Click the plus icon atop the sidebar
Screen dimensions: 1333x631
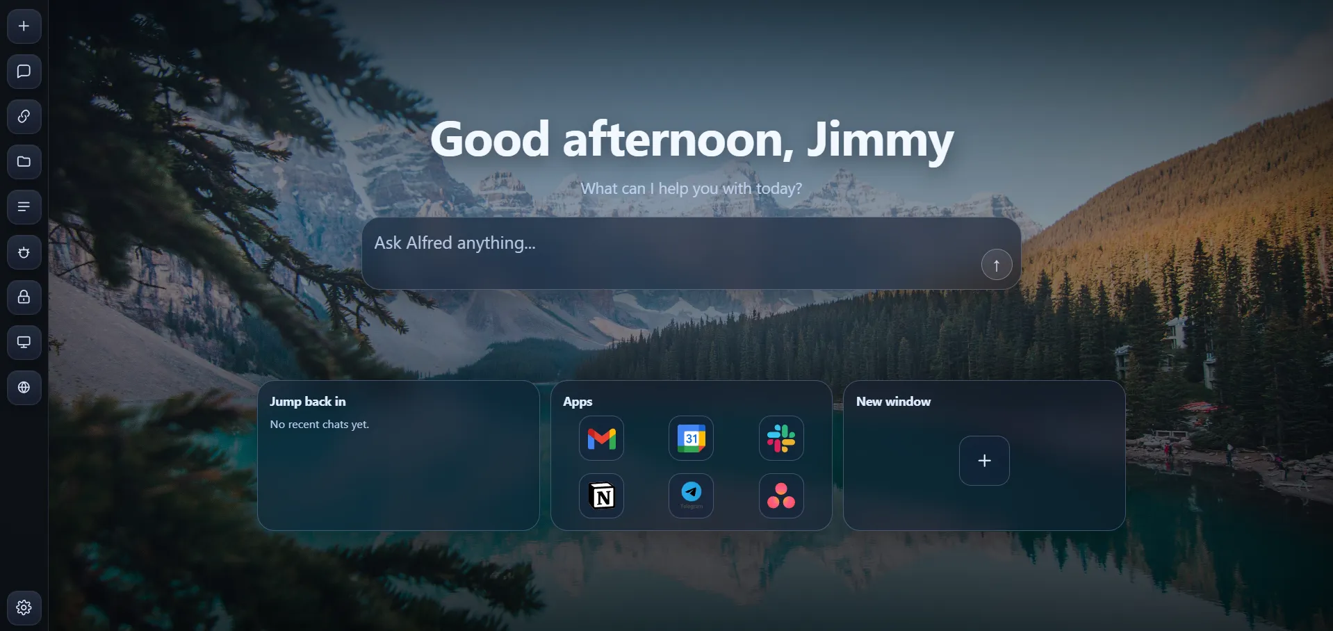coord(24,26)
